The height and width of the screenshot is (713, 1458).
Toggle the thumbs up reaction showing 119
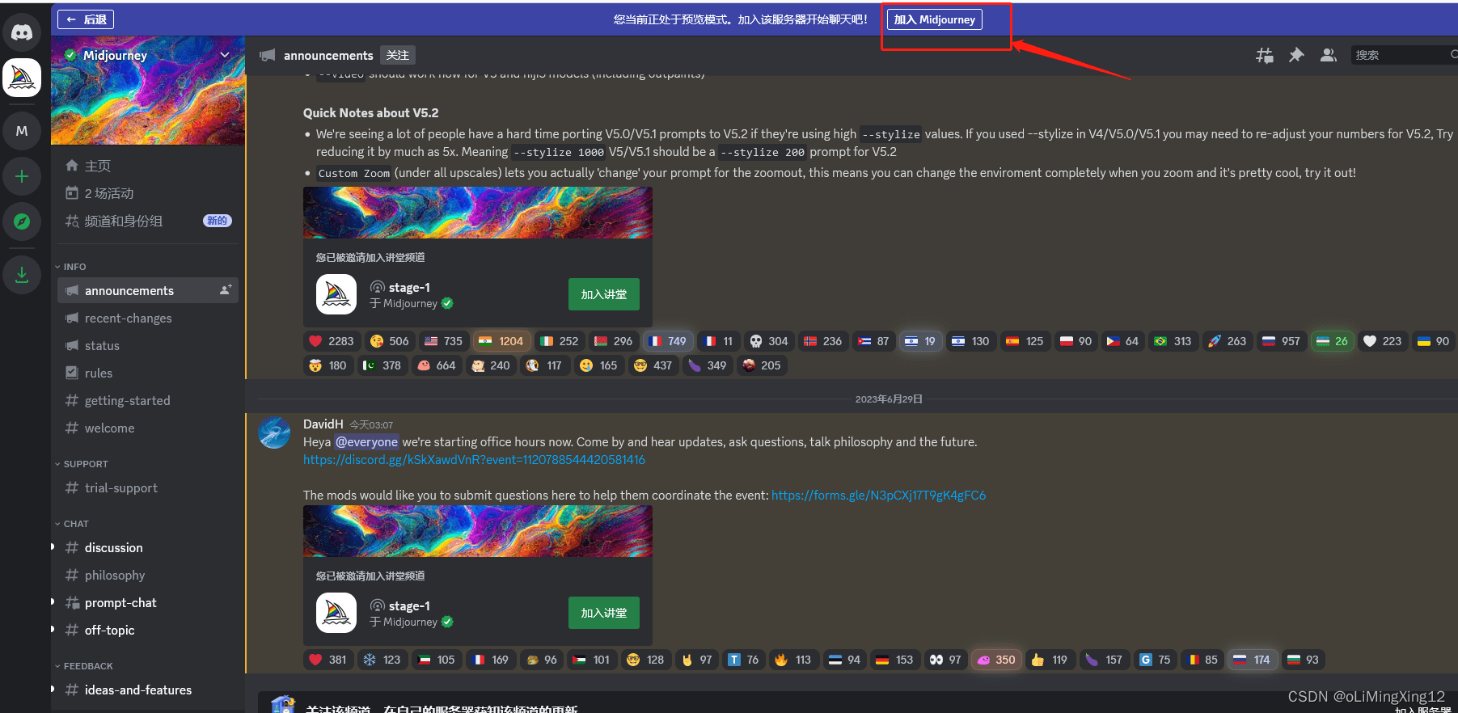[1050, 660]
